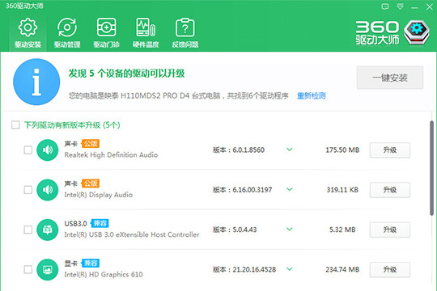Open the 驱动门诊 first-aid icon tab
Viewport: 437px width, 291px height.
pyautogui.click(x=106, y=33)
